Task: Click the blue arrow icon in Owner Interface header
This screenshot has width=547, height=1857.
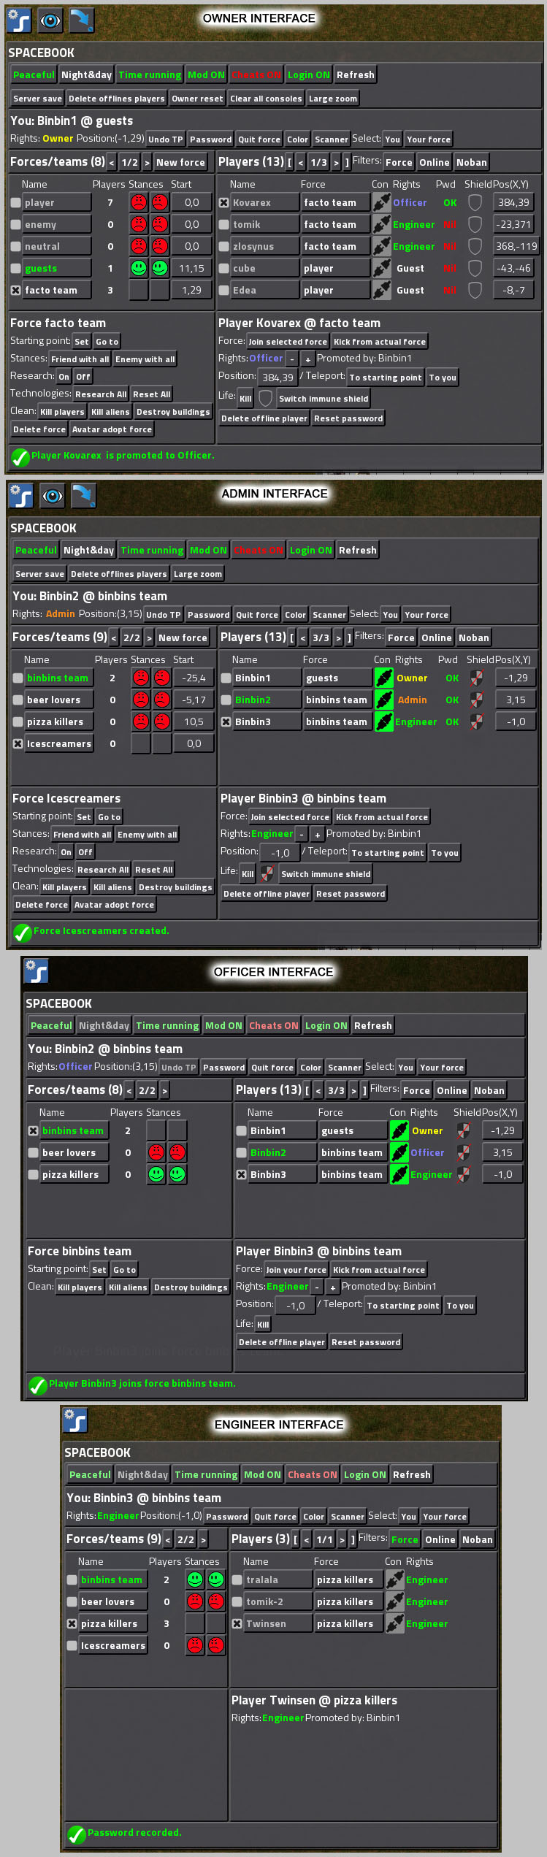Action: (x=82, y=20)
